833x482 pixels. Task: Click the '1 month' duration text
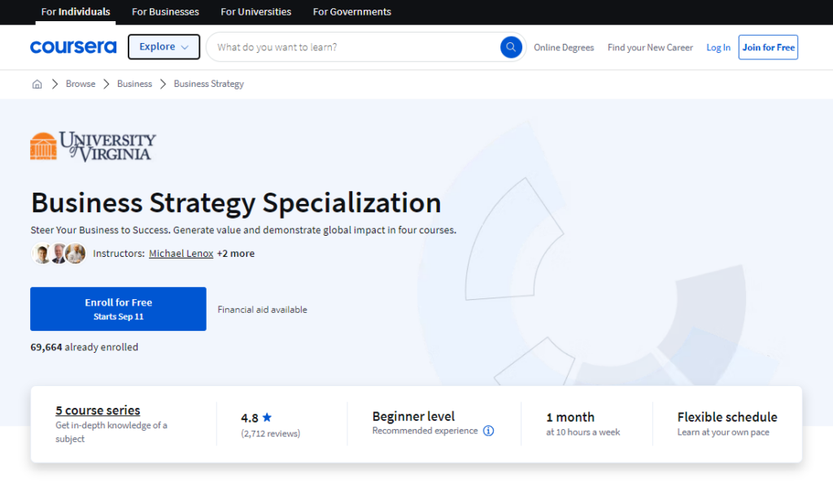pyautogui.click(x=570, y=417)
